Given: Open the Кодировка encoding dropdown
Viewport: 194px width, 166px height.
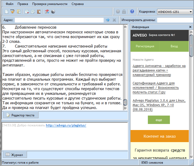Looking at the screenshot, I should click(x=175, y=12).
